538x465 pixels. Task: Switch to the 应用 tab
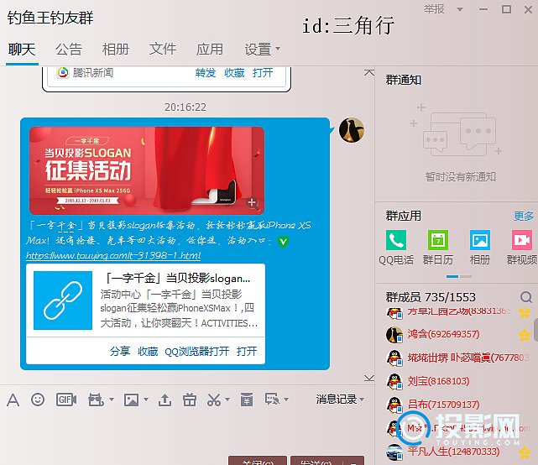pos(210,50)
